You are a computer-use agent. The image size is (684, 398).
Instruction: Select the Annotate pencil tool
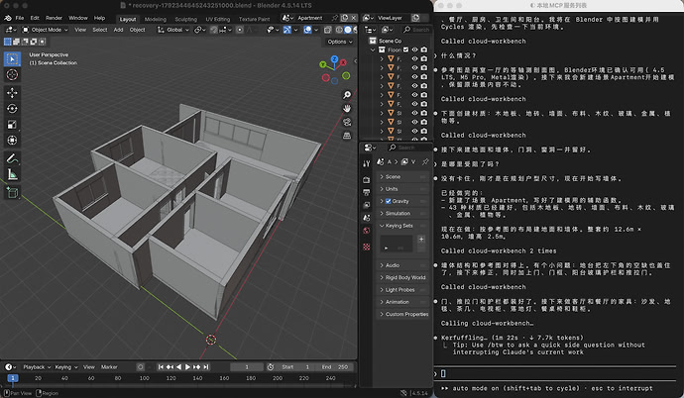pyautogui.click(x=12, y=158)
